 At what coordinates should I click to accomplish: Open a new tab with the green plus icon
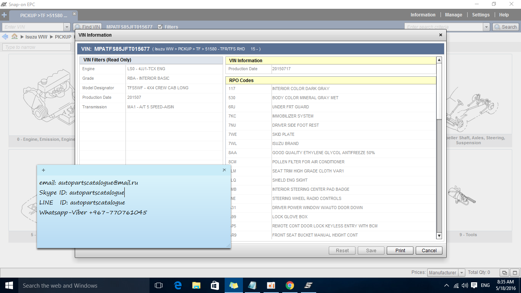pyautogui.click(x=4, y=15)
